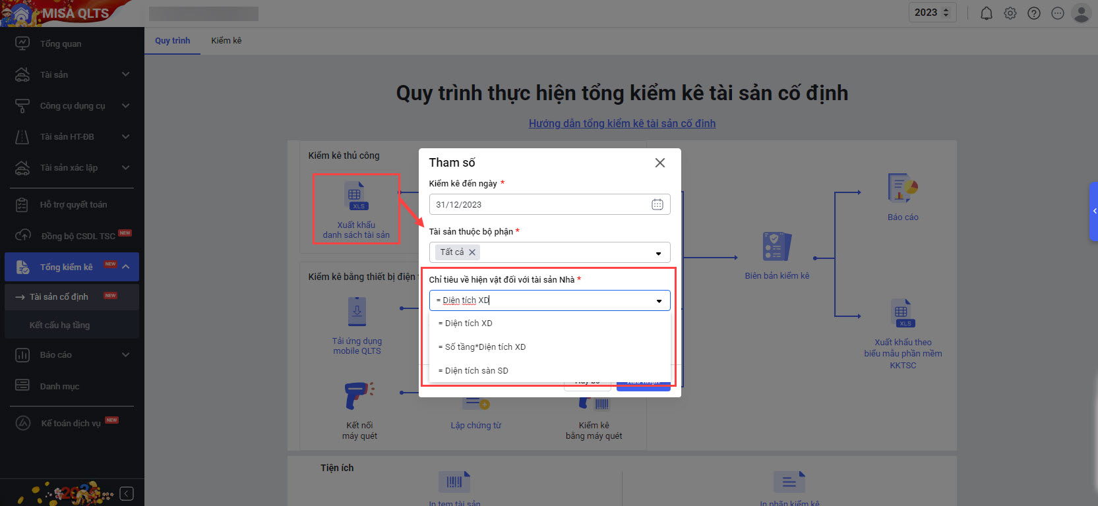Open the Hướng dẫn tổng kiểm kê tài sản cố định link
The image size is (1098, 506).
[622, 123]
